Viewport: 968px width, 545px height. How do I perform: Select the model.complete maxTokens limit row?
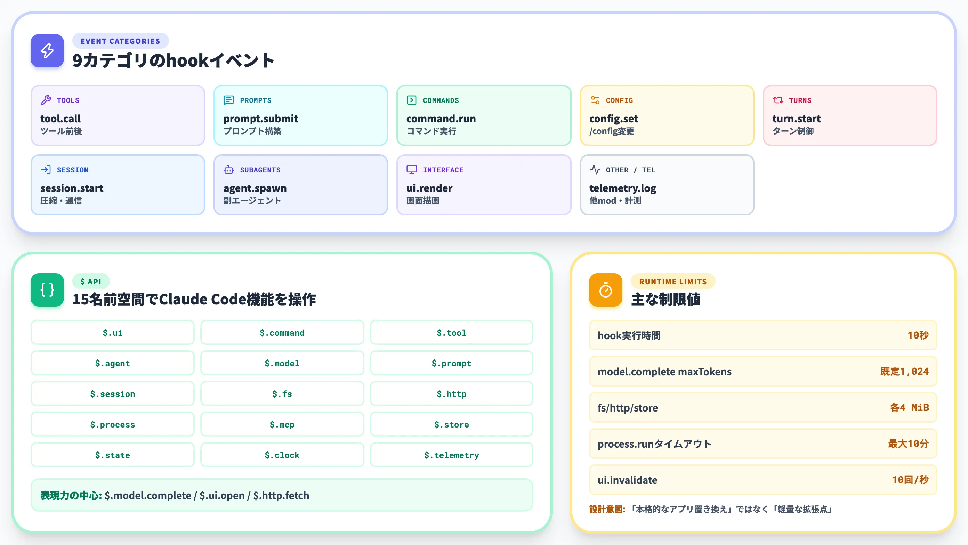[763, 371]
